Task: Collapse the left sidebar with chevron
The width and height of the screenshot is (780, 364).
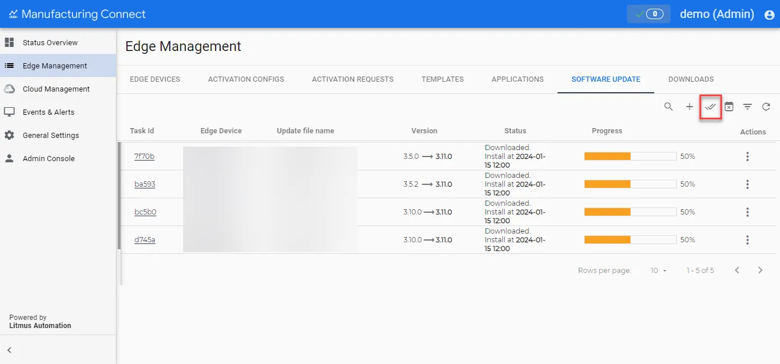Action: coord(9,350)
